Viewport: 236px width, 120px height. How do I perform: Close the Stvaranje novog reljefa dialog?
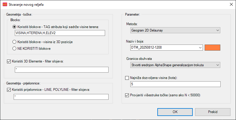231,5
